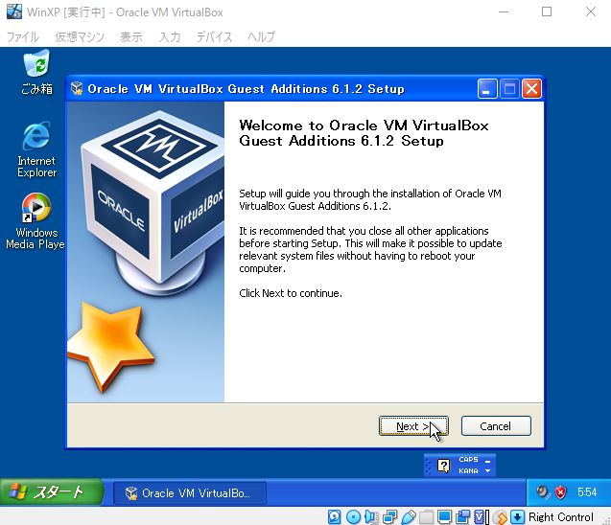Minimize the language bar

pyautogui.click(x=487, y=461)
